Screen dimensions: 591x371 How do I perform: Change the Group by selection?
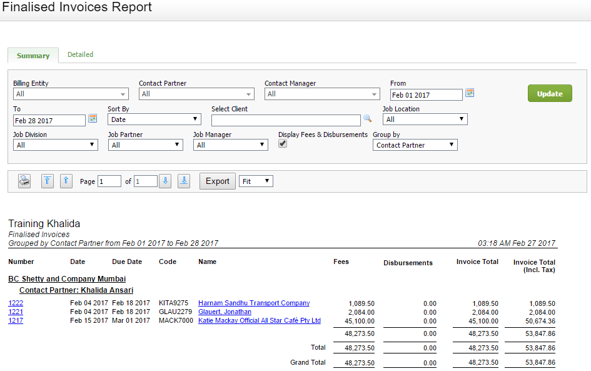[415, 145]
